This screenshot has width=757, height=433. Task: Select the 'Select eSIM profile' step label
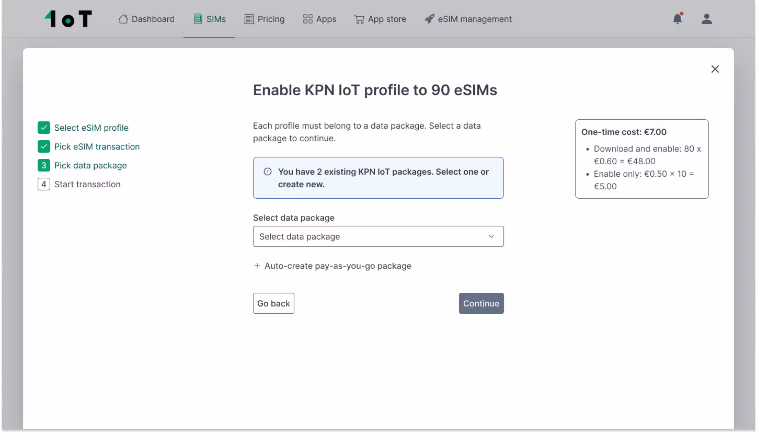point(91,128)
